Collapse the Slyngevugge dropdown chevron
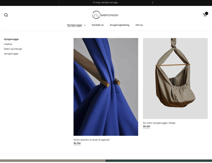 click(x=84, y=25)
